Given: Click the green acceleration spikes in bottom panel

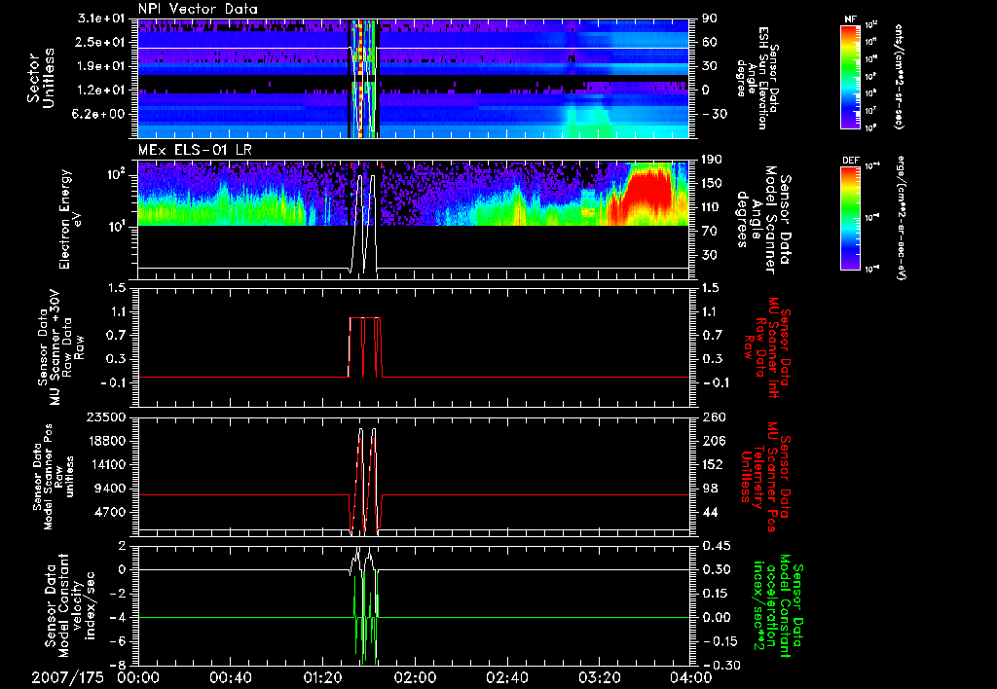Looking at the screenshot, I should pos(366,620).
